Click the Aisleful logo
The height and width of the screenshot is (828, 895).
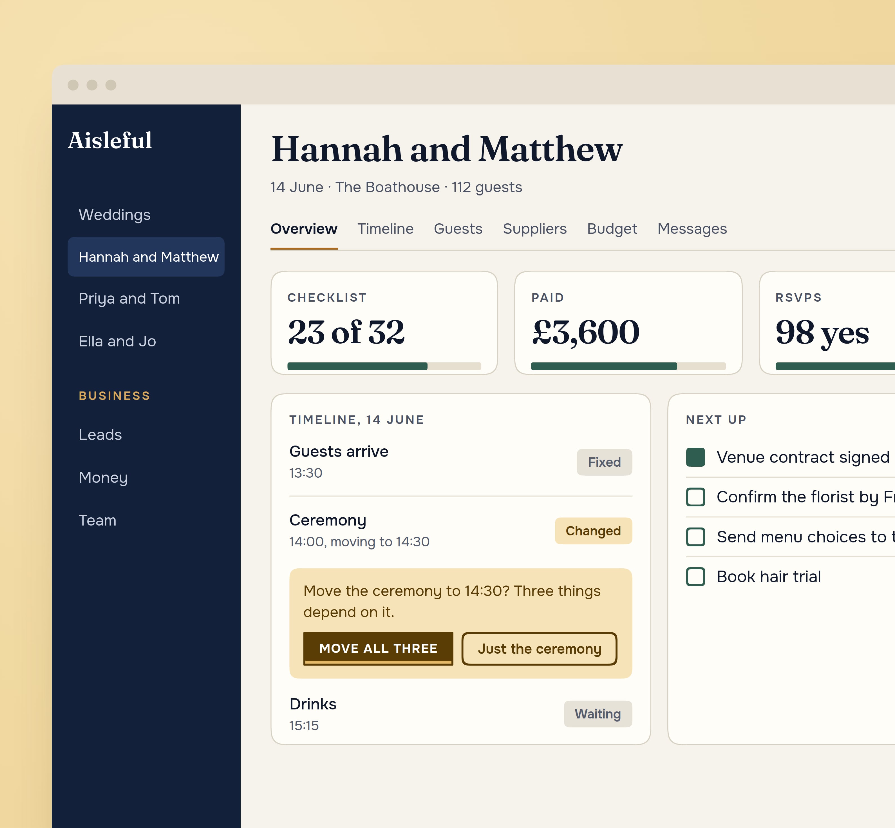tap(110, 140)
